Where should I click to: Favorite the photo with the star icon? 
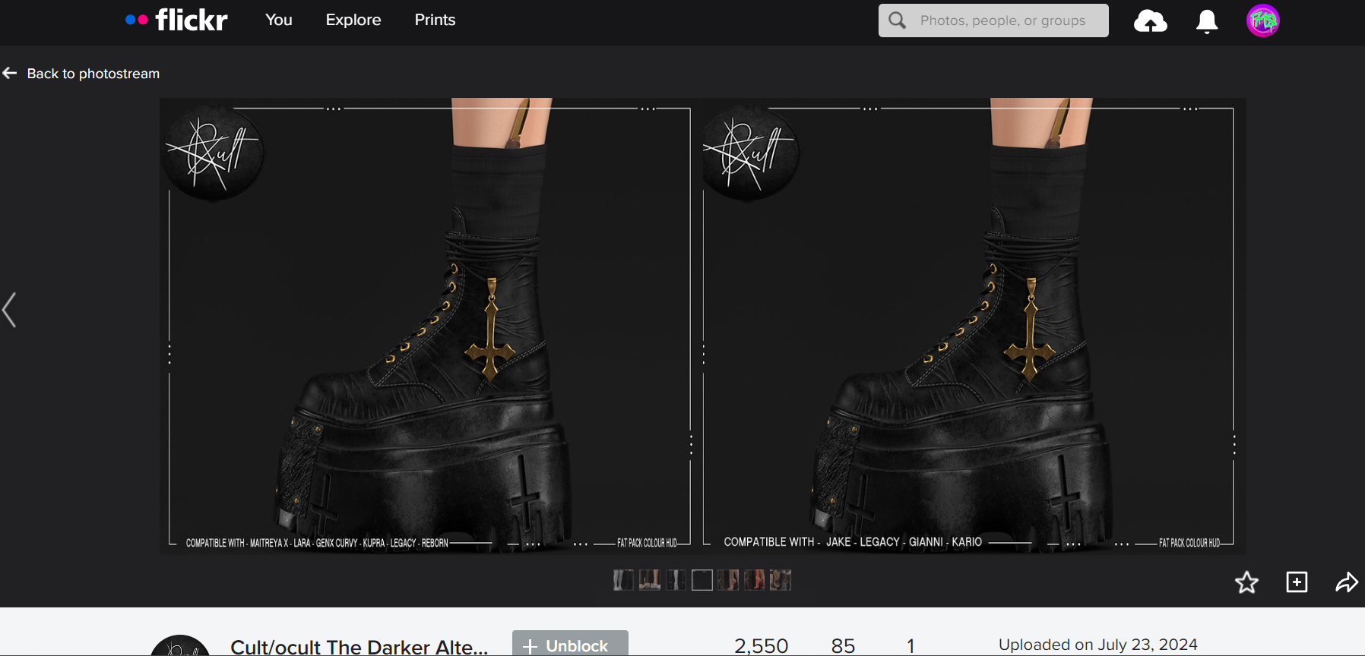tap(1246, 582)
